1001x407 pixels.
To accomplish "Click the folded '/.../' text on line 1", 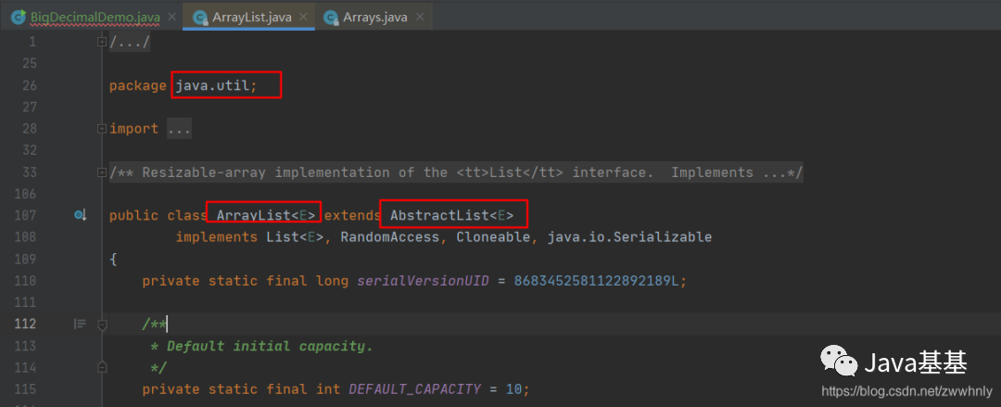I will click(130, 42).
